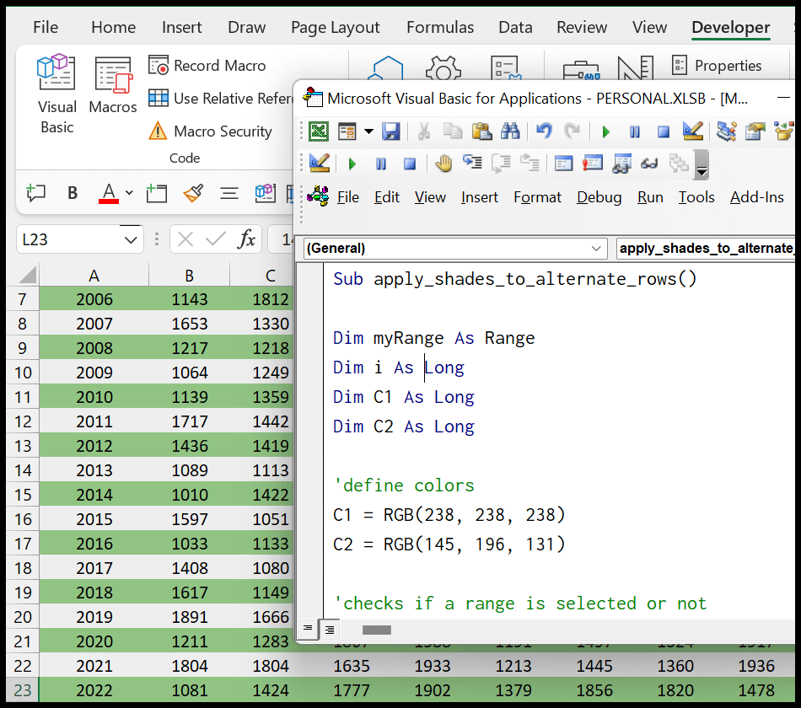The height and width of the screenshot is (708, 801).
Task: Click the Project Explorer icon in the VBA toolbar
Action: [727, 131]
